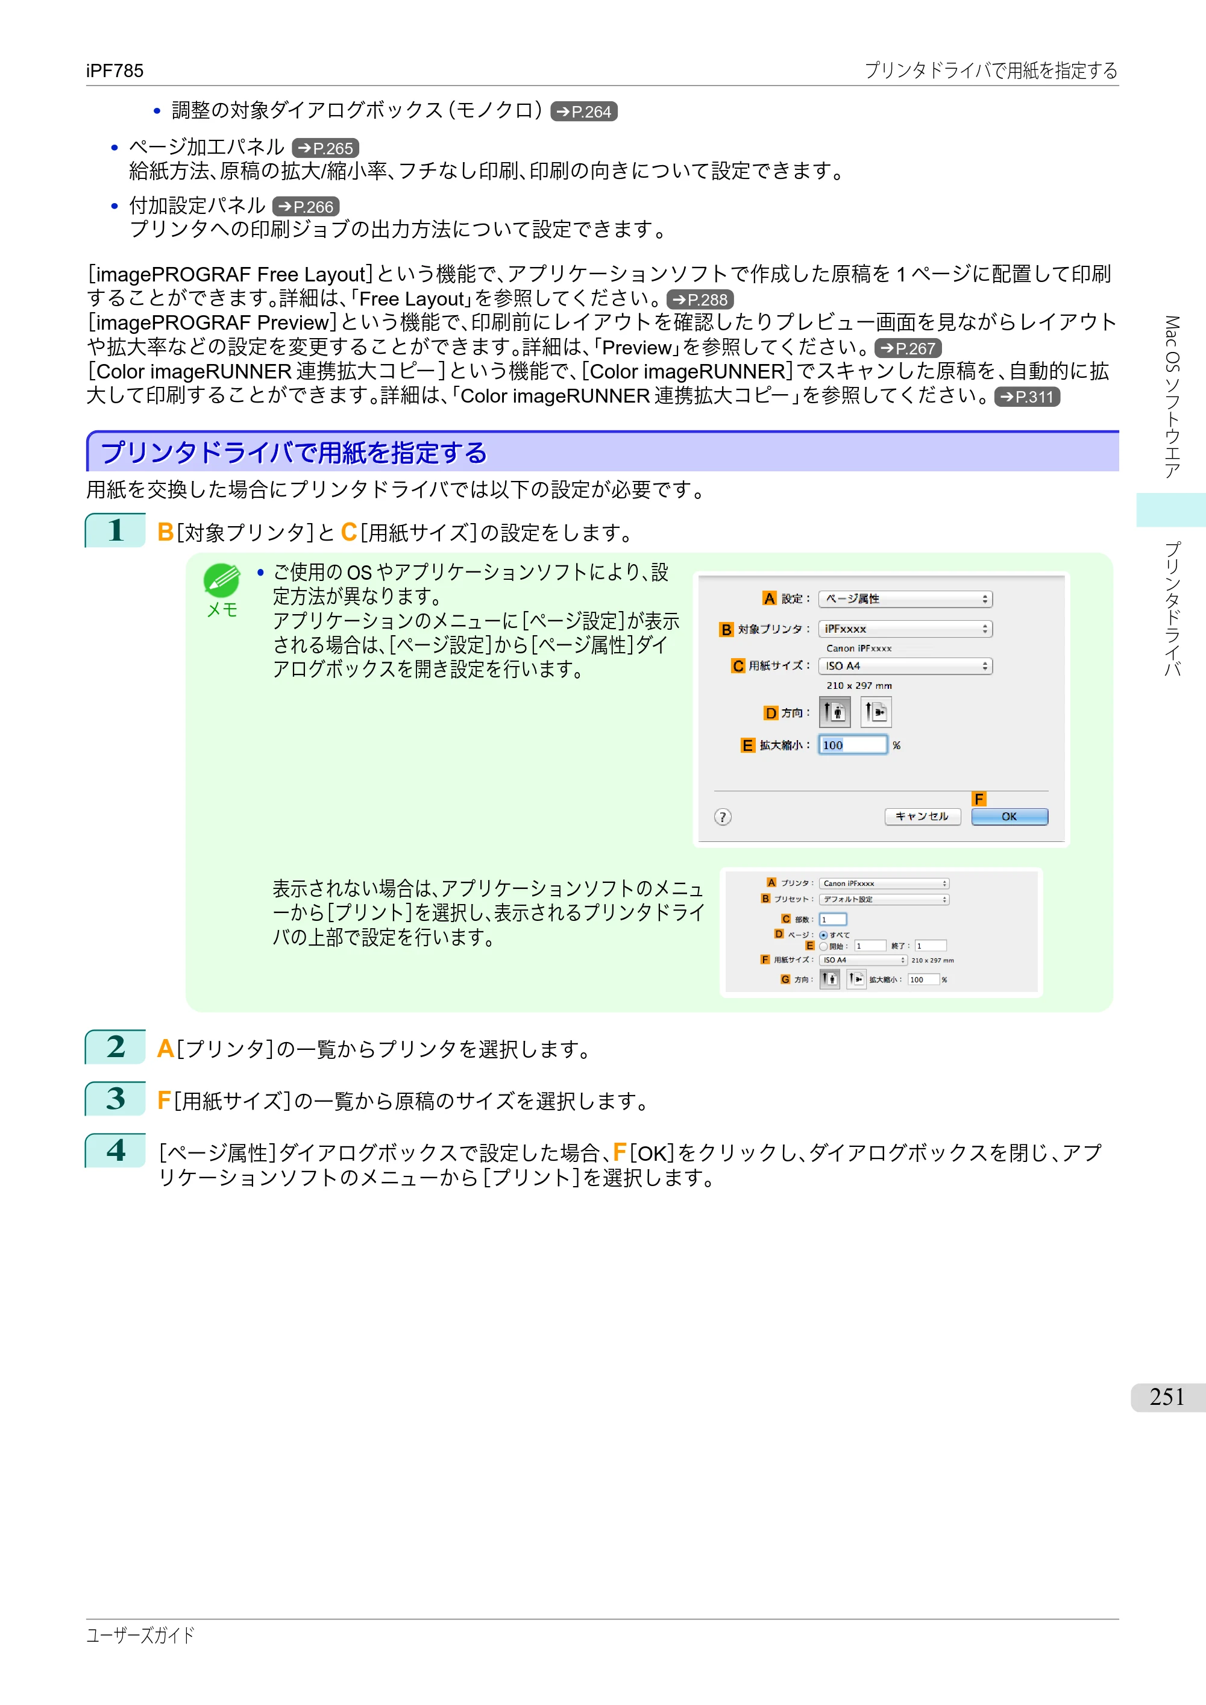1206x1705 pixels.
Task: Open the 設定 dropdown showing ページ属性
Action: 905,598
